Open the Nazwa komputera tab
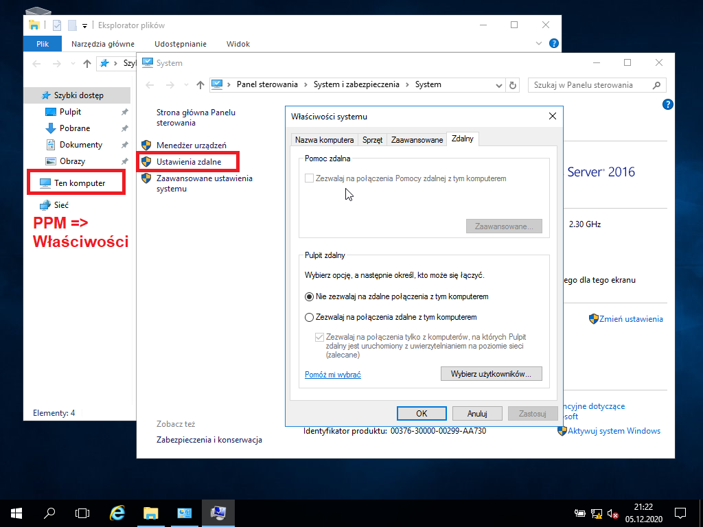Image resolution: width=703 pixels, height=527 pixels. (324, 140)
